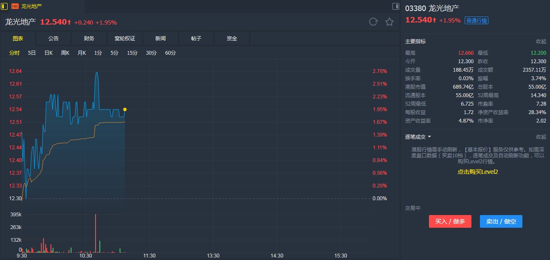Switch chart to 日K timeframe

[x=48, y=53]
